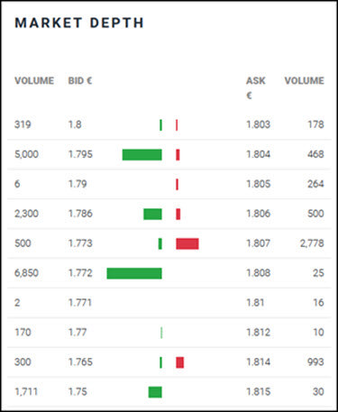
Task: Select ask price 1.804
Action: click(259, 154)
